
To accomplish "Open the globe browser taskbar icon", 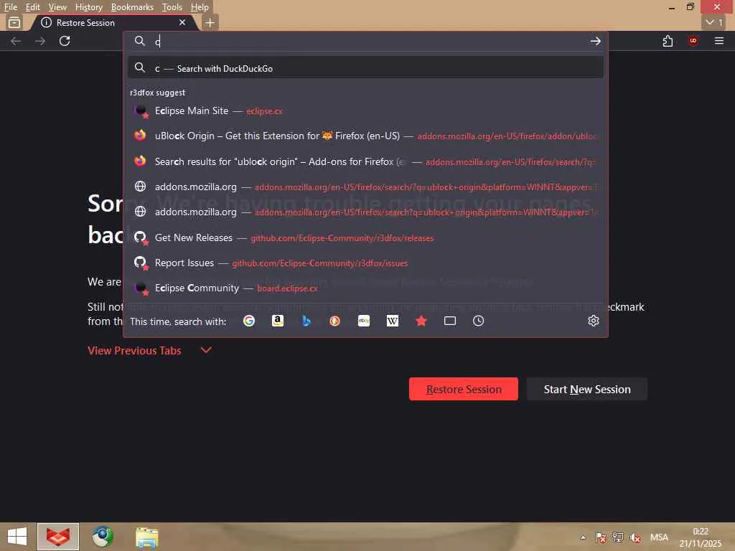I will coord(102,537).
